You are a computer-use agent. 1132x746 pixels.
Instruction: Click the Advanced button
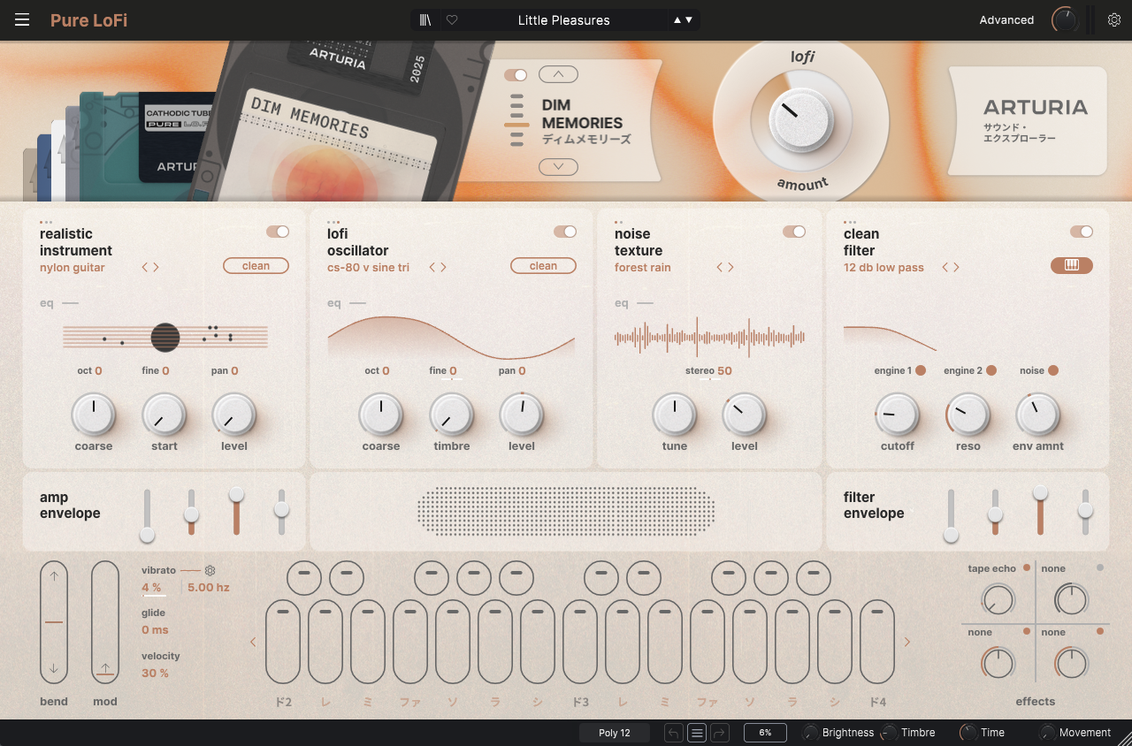[1006, 20]
